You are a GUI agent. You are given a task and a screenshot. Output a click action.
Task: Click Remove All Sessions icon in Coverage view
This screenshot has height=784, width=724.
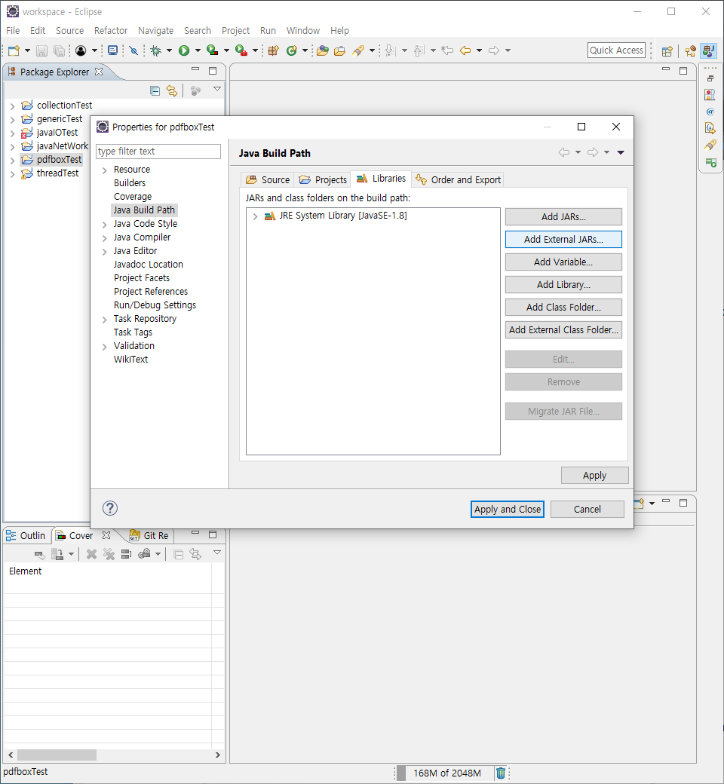coord(109,554)
